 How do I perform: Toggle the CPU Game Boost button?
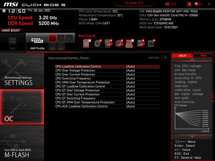click(x=13, y=43)
